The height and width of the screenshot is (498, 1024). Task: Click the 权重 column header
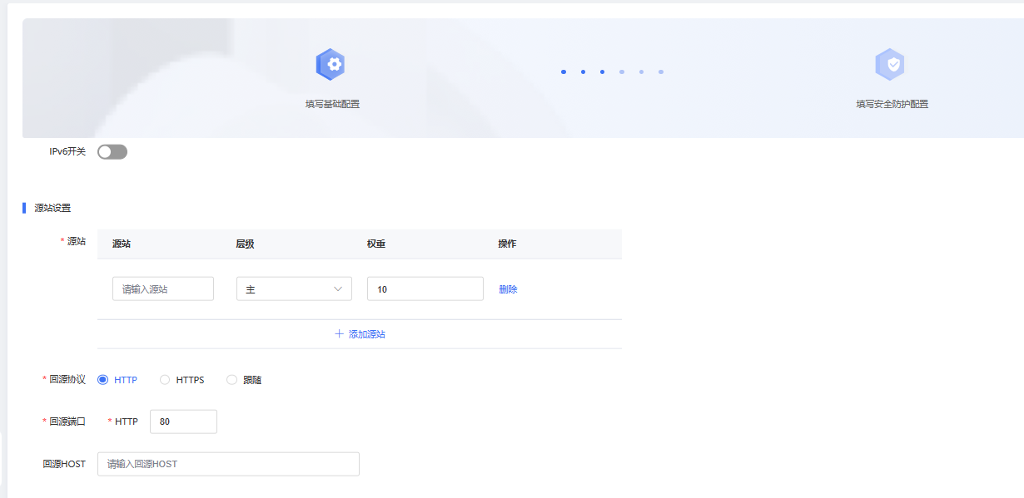point(376,244)
